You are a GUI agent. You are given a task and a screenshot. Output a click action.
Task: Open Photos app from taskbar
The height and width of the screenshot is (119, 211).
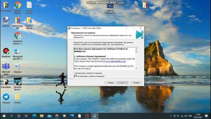pos(72,116)
